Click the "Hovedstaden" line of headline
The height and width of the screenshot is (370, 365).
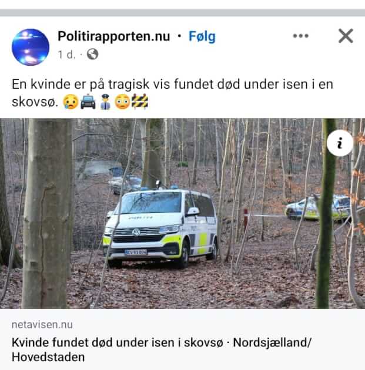tap(48, 357)
